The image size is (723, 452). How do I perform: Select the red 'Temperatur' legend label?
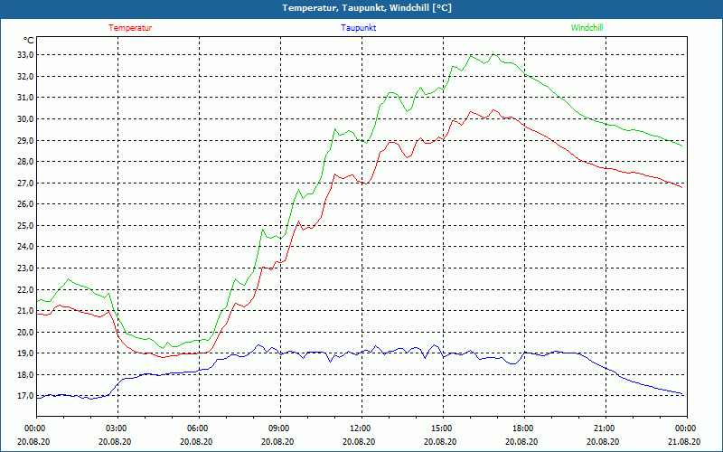point(130,28)
